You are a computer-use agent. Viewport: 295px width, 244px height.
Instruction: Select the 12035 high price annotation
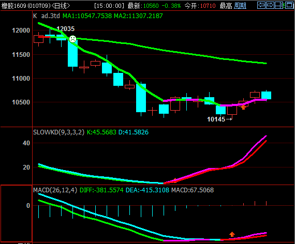[x=66, y=29]
